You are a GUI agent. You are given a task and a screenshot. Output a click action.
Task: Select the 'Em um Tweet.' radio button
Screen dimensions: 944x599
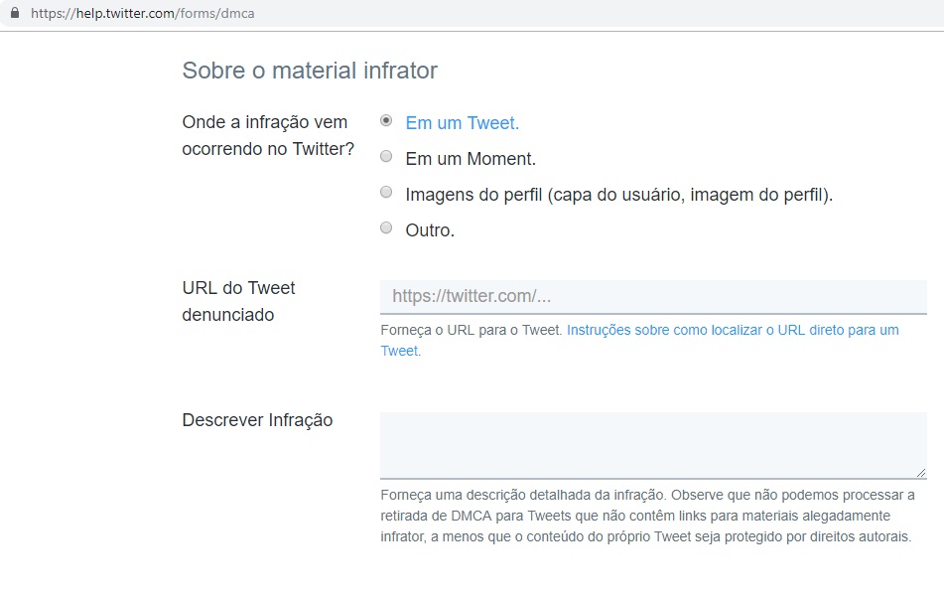386,121
